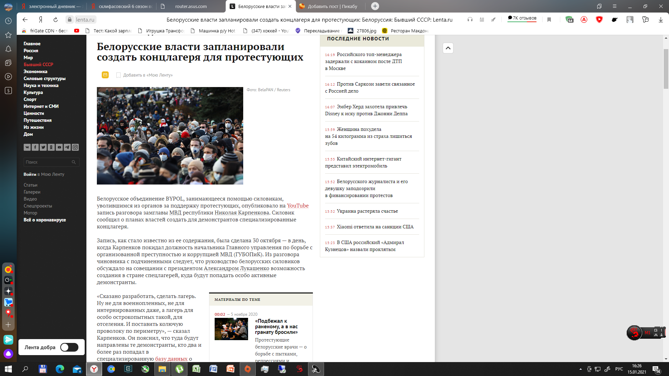Open the Adblock extension icon
This screenshot has width=669, height=376.
584,20
